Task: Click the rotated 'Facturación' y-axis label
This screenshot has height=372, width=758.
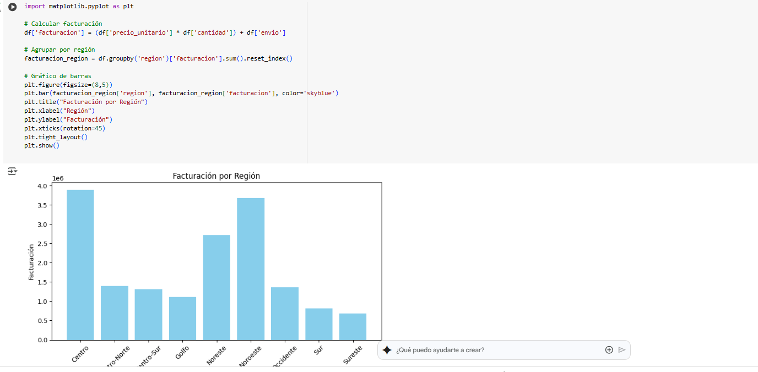Action: pos(31,262)
